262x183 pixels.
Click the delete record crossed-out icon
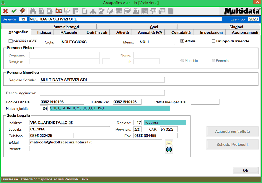point(58,11)
